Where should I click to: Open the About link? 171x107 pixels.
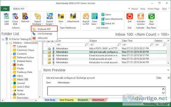135,9
